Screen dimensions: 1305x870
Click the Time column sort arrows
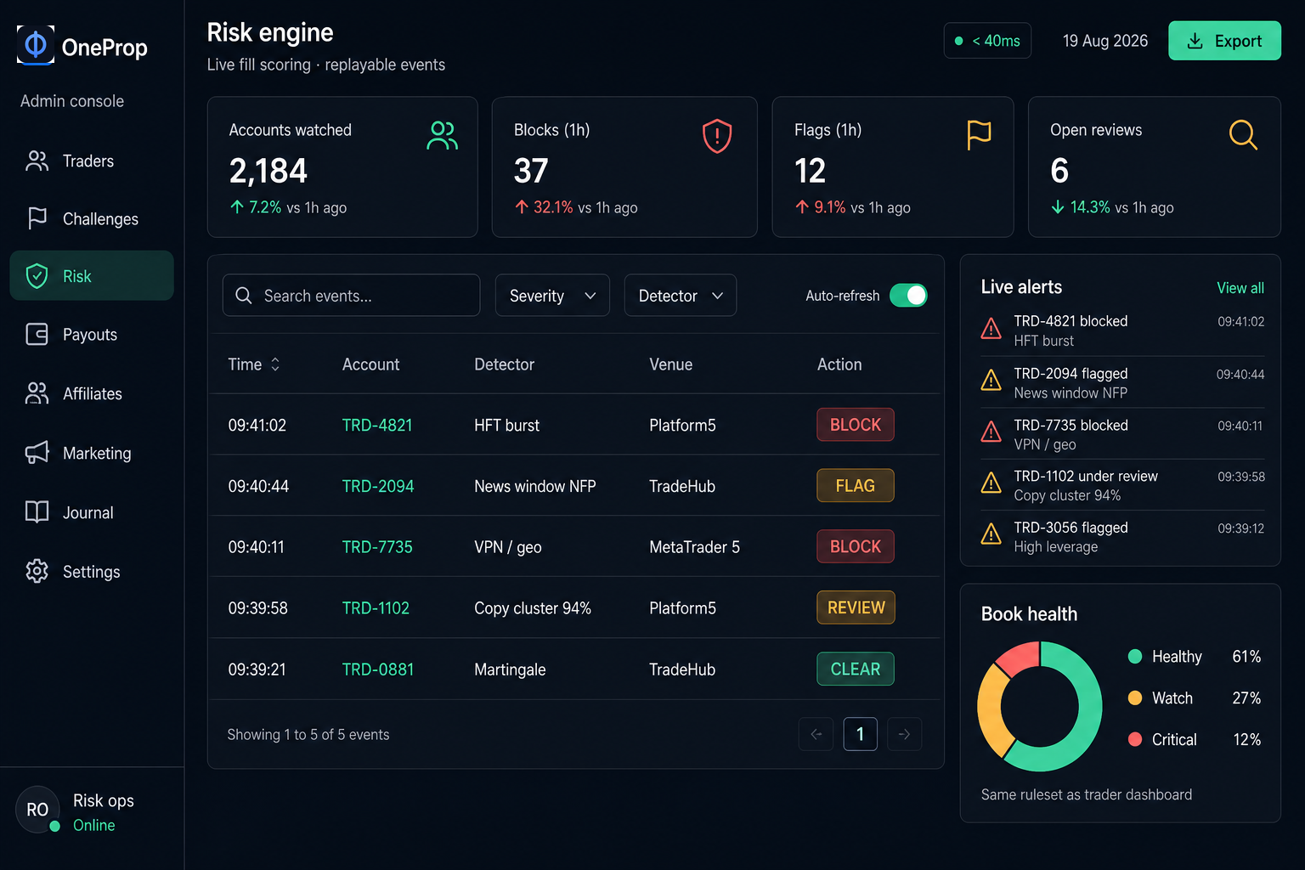pos(275,364)
